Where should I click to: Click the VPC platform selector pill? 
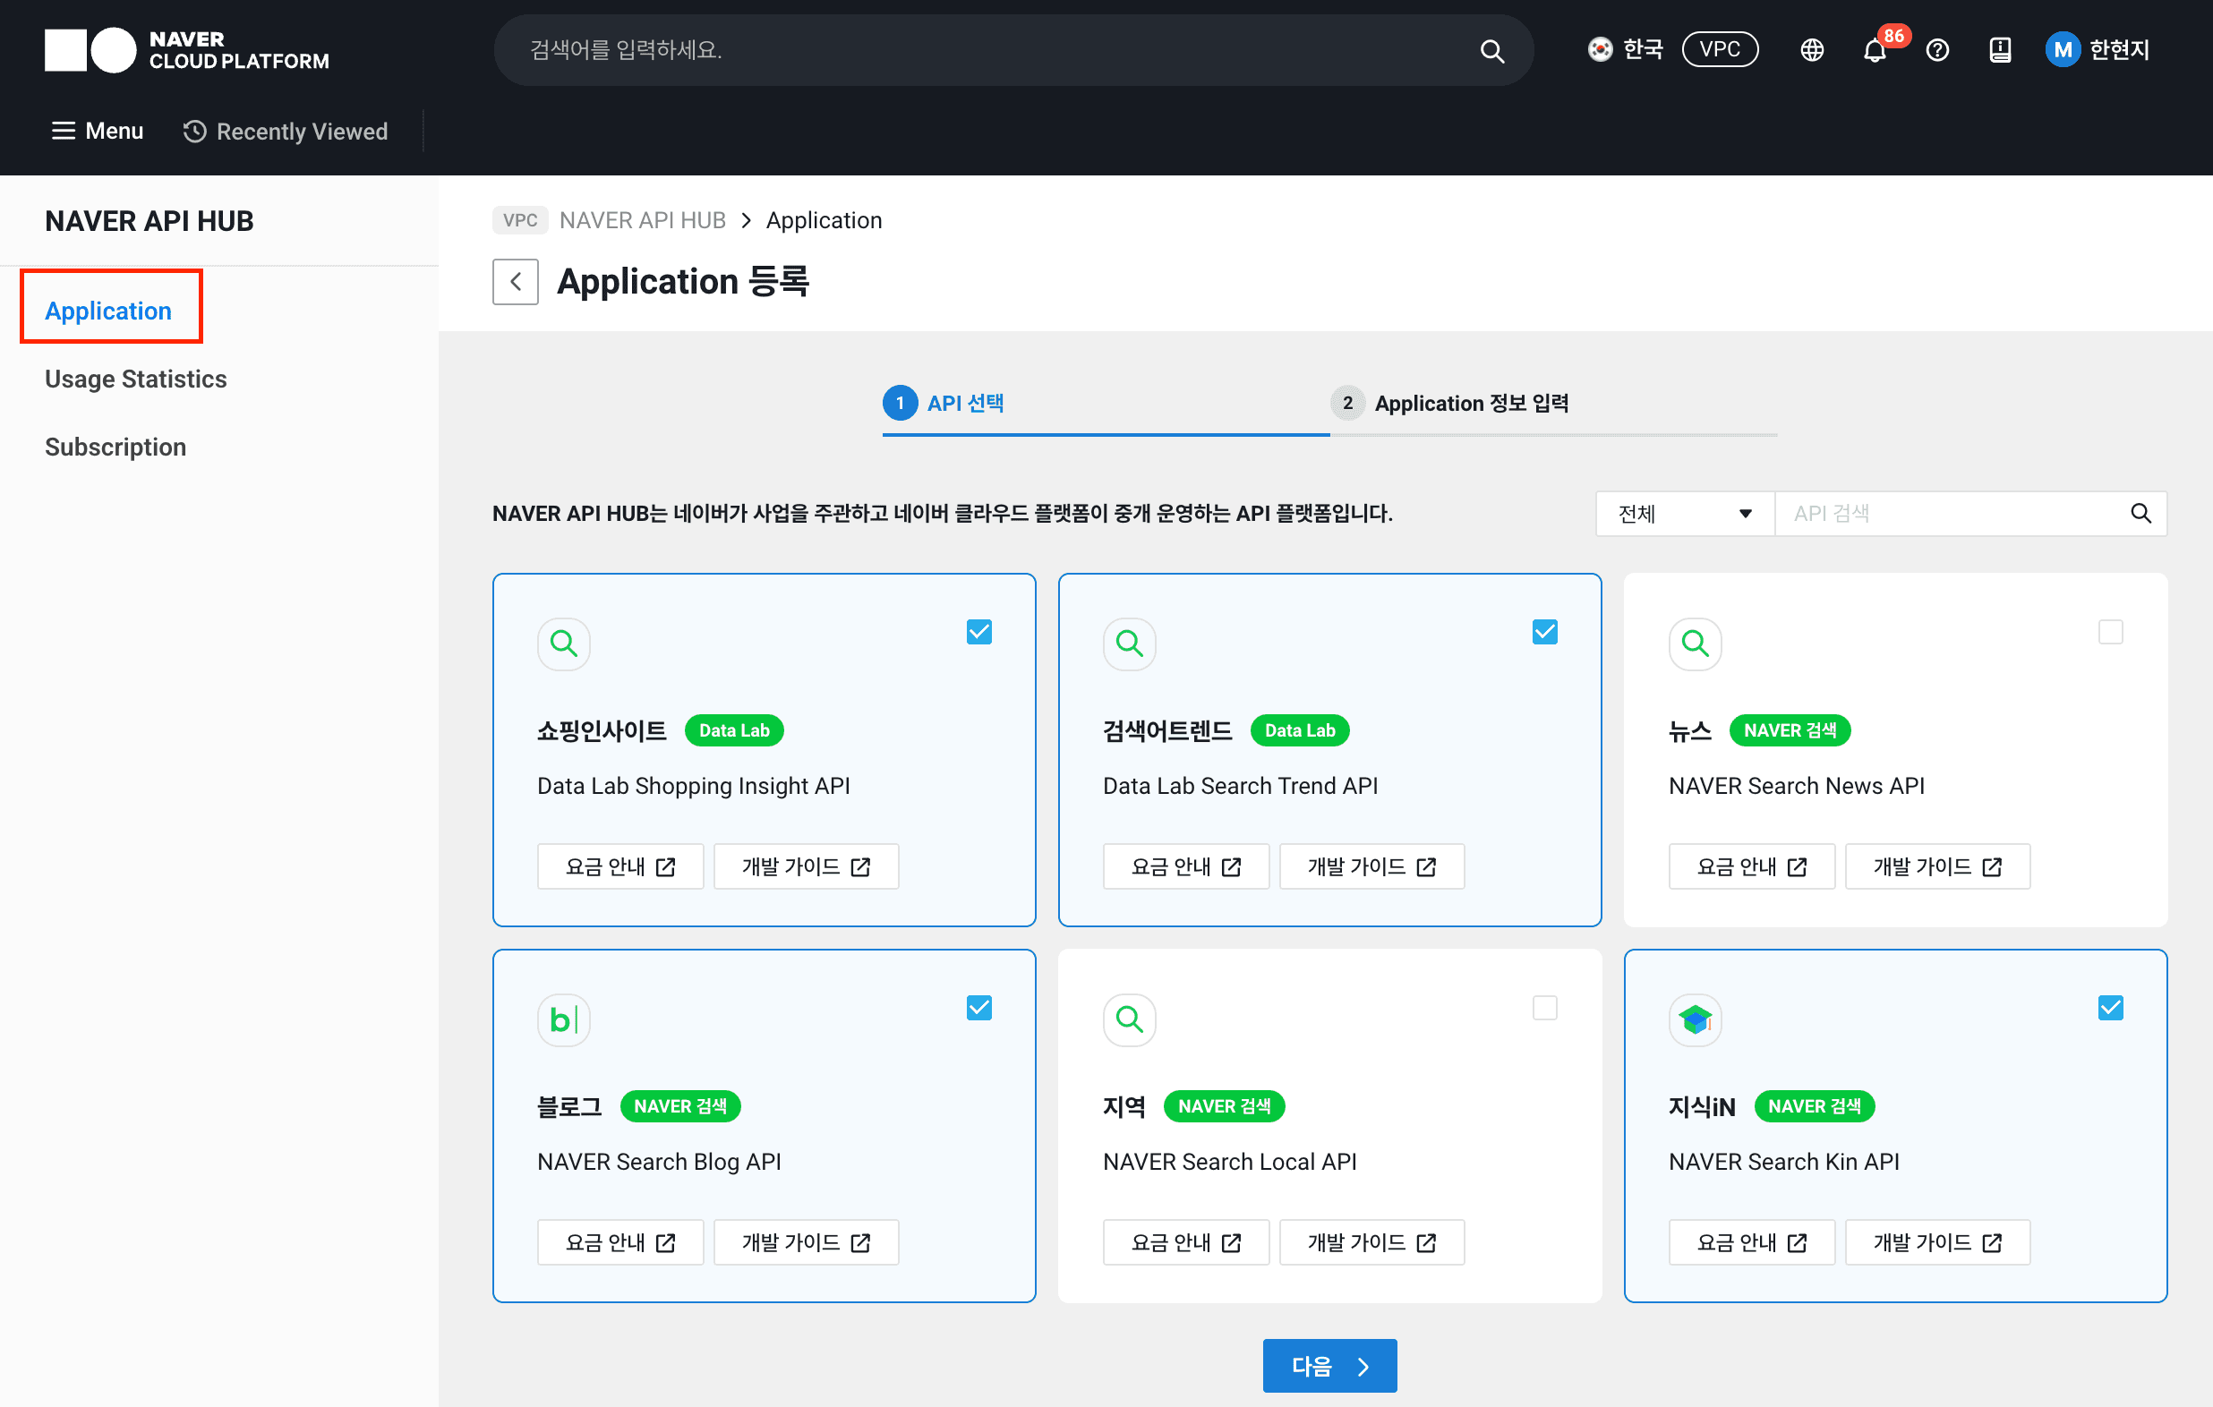tap(1720, 49)
